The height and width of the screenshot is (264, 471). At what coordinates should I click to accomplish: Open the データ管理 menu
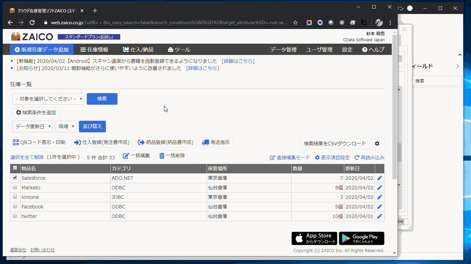pyautogui.click(x=283, y=49)
